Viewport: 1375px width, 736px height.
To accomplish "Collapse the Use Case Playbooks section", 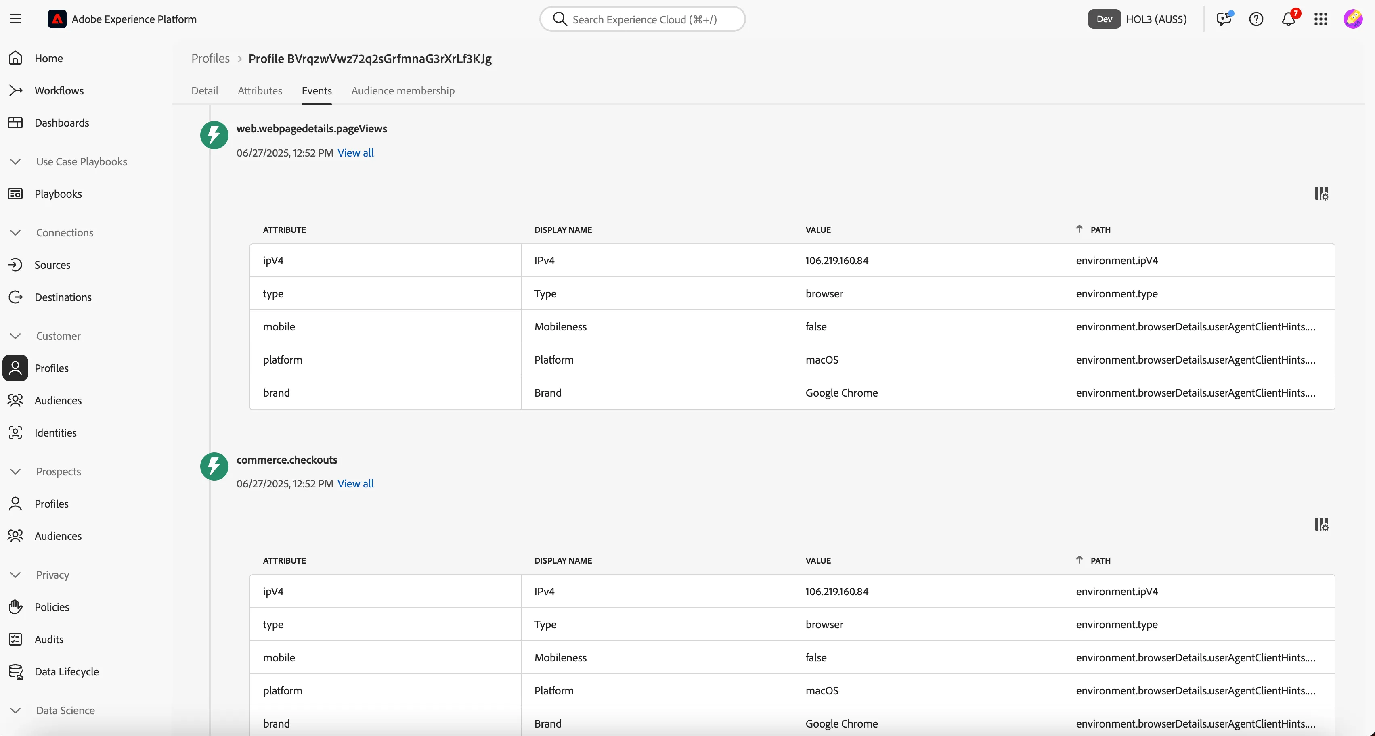I will (x=15, y=161).
